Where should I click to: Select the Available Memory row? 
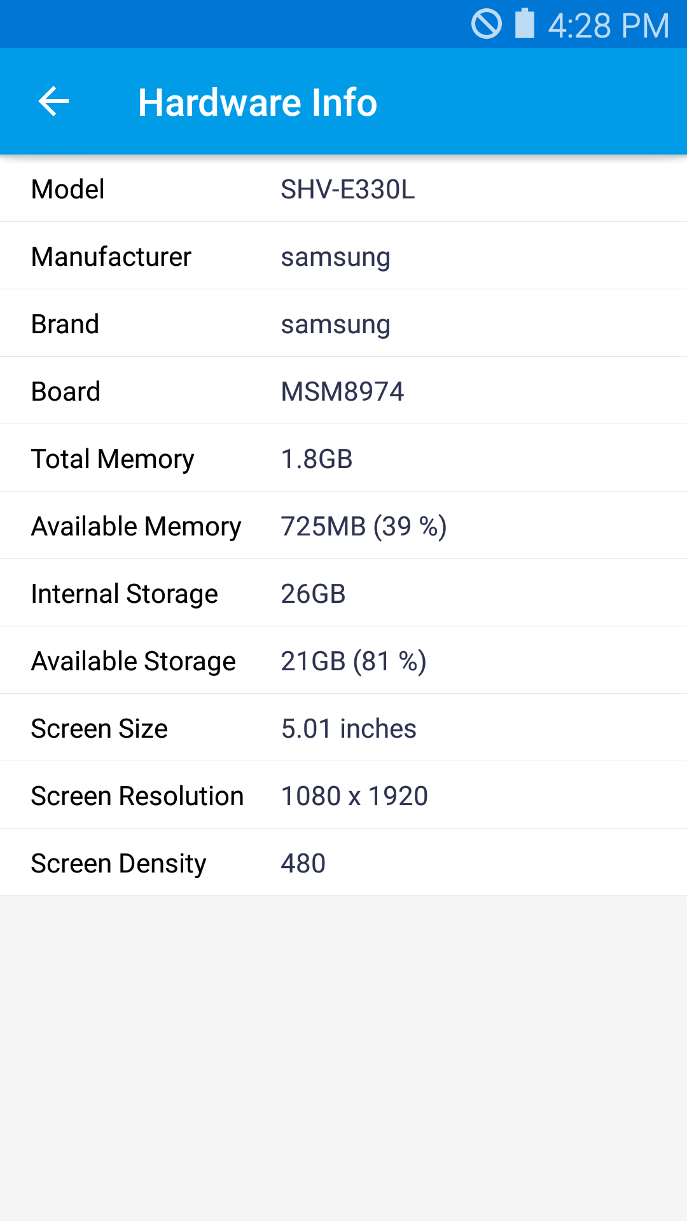pos(343,525)
